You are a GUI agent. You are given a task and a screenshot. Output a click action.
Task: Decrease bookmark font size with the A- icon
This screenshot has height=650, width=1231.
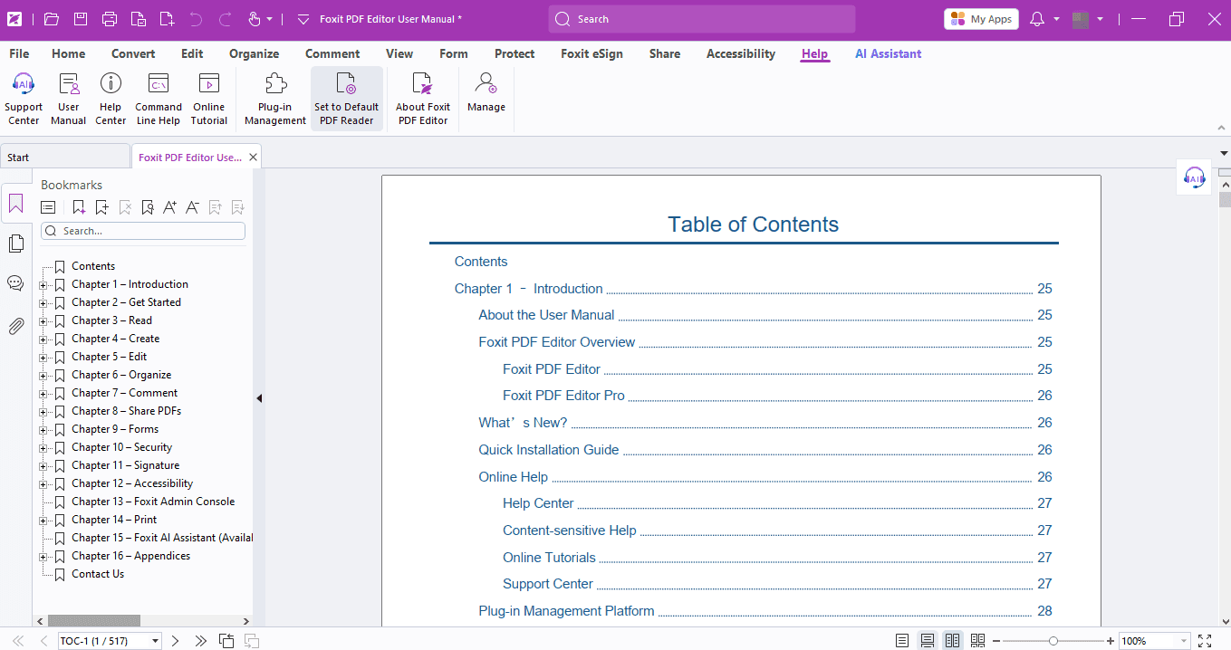pos(192,207)
